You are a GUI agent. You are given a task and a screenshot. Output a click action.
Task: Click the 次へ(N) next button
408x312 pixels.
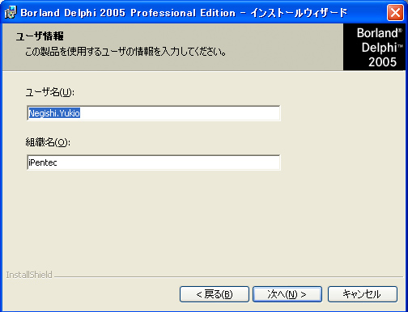coord(287,294)
